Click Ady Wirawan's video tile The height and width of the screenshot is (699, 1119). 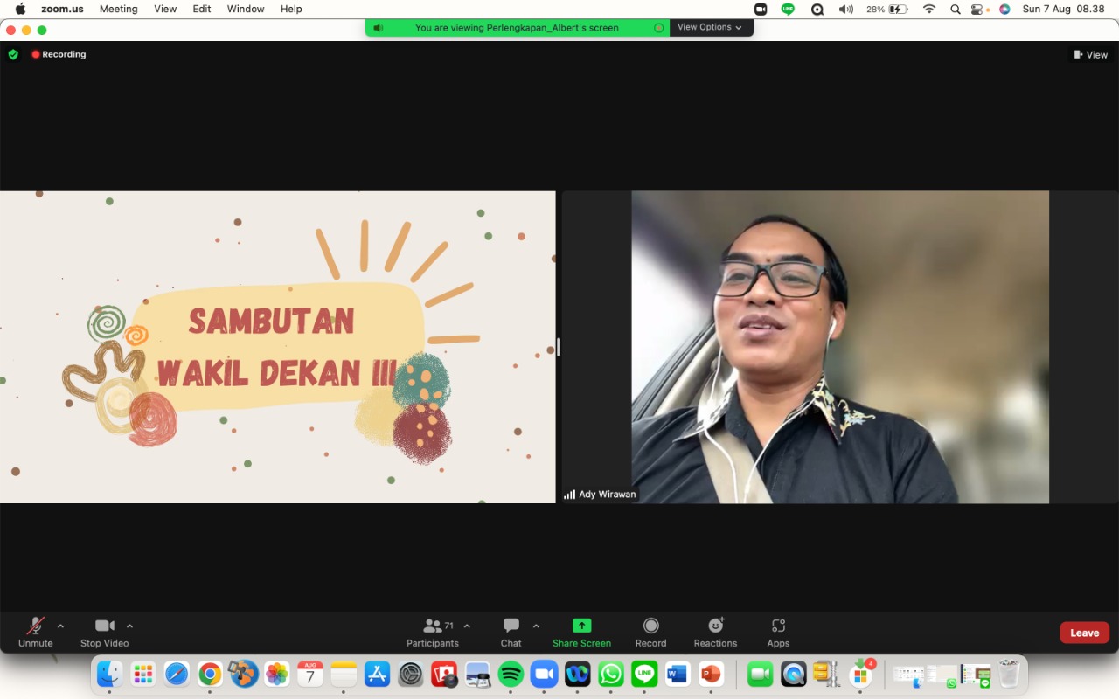coord(839,347)
